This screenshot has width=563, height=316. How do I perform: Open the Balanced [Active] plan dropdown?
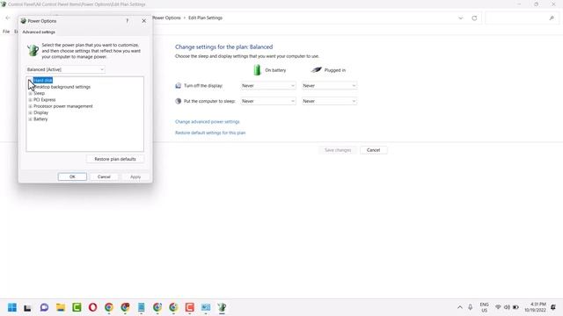[65, 69]
